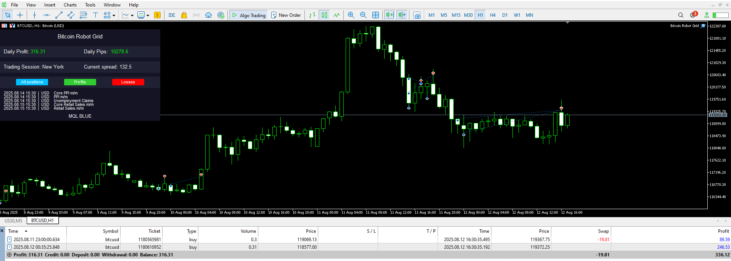The image size is (731, 261).
Task: Select the Fibonacci retracement tool
Action: (83, 15)
